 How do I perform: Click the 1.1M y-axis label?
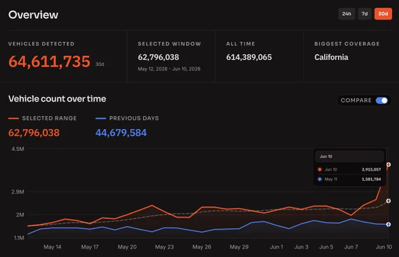click(x=19, y=238)
